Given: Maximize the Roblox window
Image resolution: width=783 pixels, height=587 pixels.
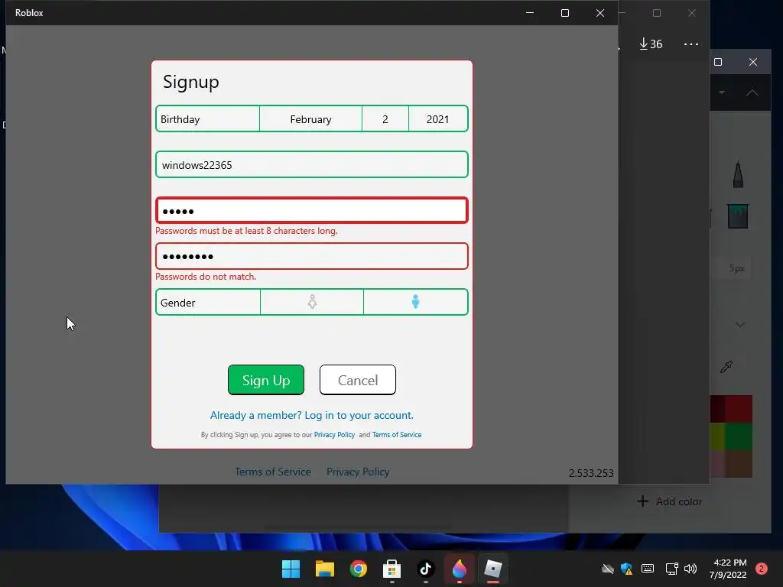Looking at the screenshot, I should [x=565, y=13].
